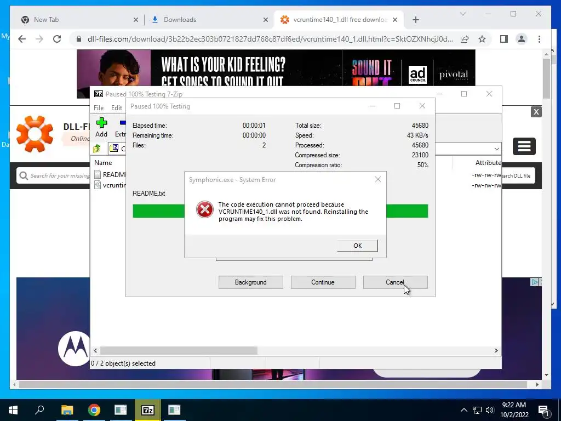
Task: Click the Motorola logo in the ad
Action: coord(74,348)
